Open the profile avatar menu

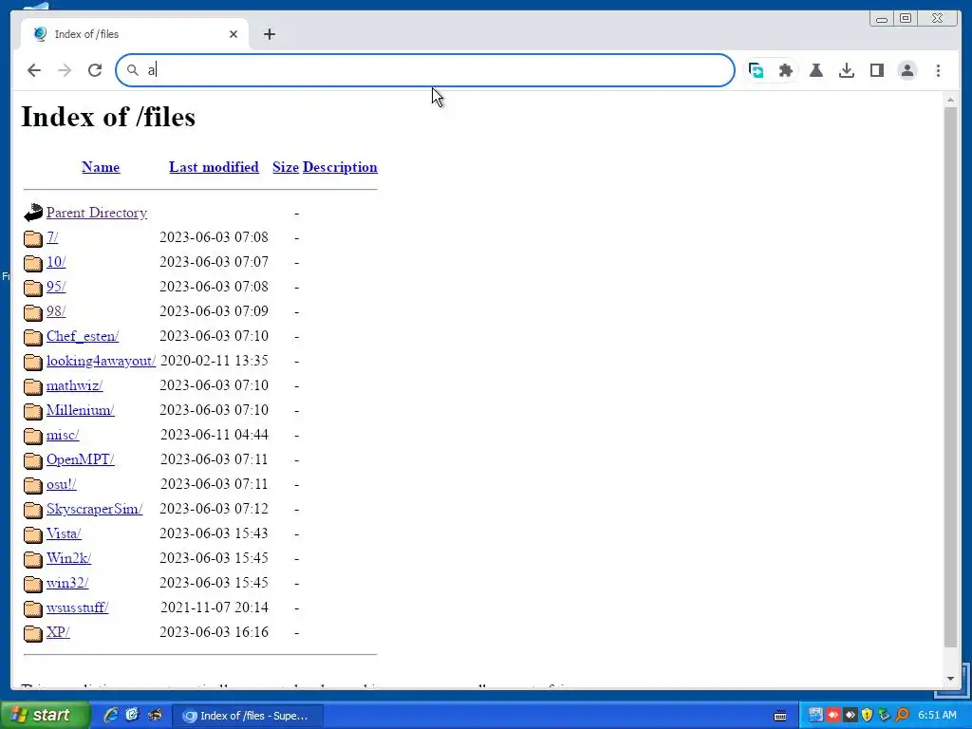click(x=907, y=70)
